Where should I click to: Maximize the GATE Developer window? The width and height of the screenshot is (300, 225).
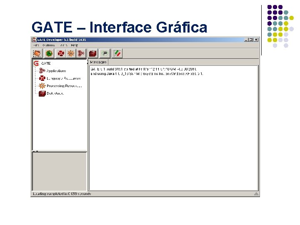point(251,40)
